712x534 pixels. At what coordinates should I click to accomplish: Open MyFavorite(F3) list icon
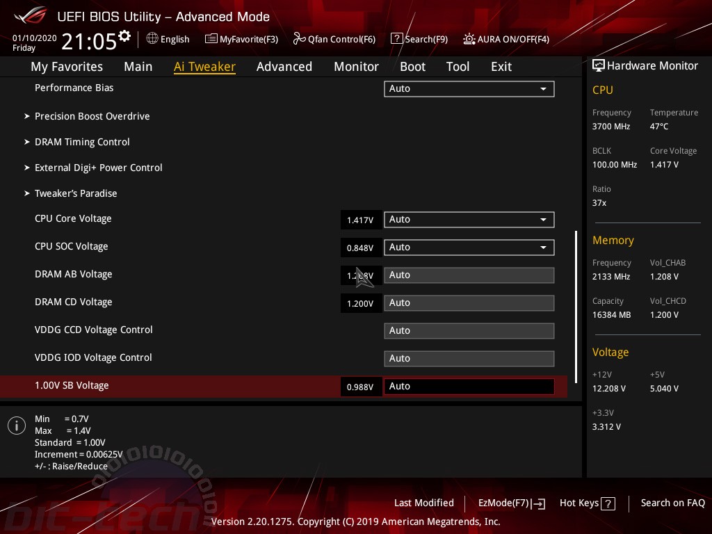coord(211,39)
